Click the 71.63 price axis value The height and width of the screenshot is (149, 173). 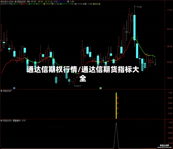[x=170, y=10]
